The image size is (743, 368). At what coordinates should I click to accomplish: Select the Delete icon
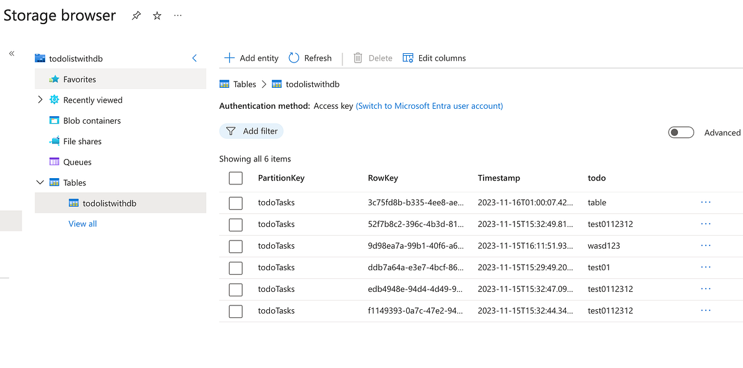pos(357,58)
